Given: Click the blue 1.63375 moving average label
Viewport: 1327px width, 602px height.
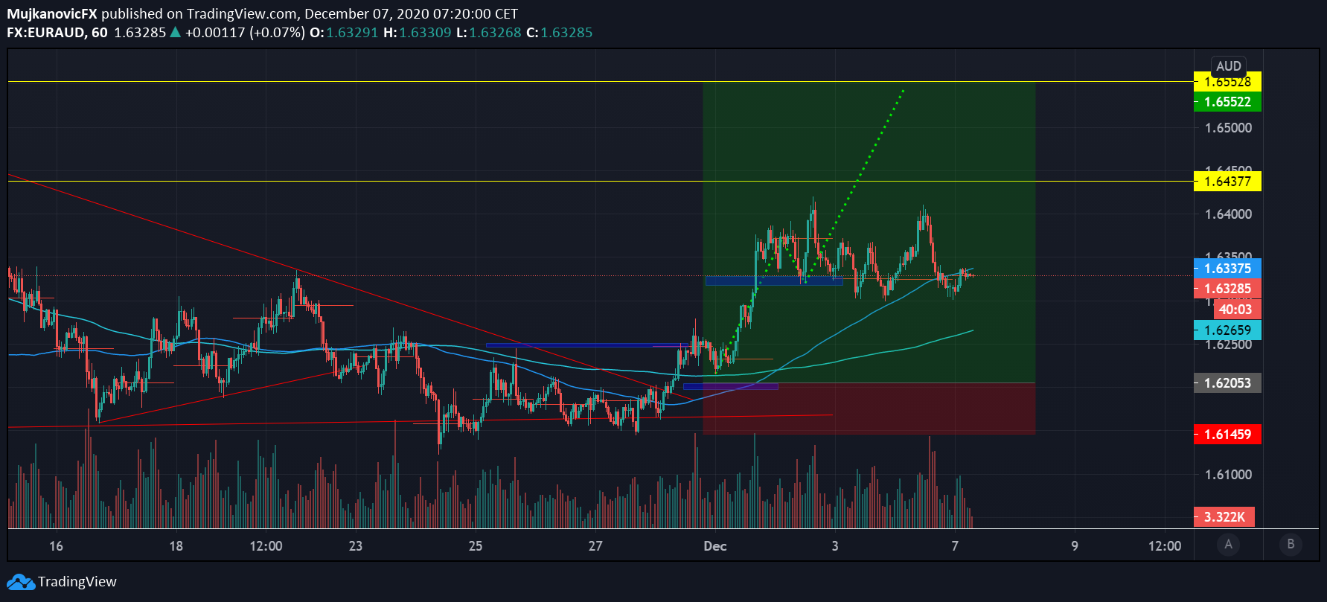Looking at the screenshot, I should click(x=1227, y=269).
